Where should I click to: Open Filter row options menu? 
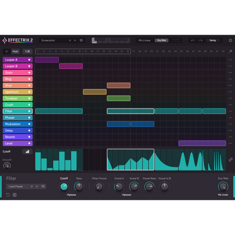(x=230, y=111)
